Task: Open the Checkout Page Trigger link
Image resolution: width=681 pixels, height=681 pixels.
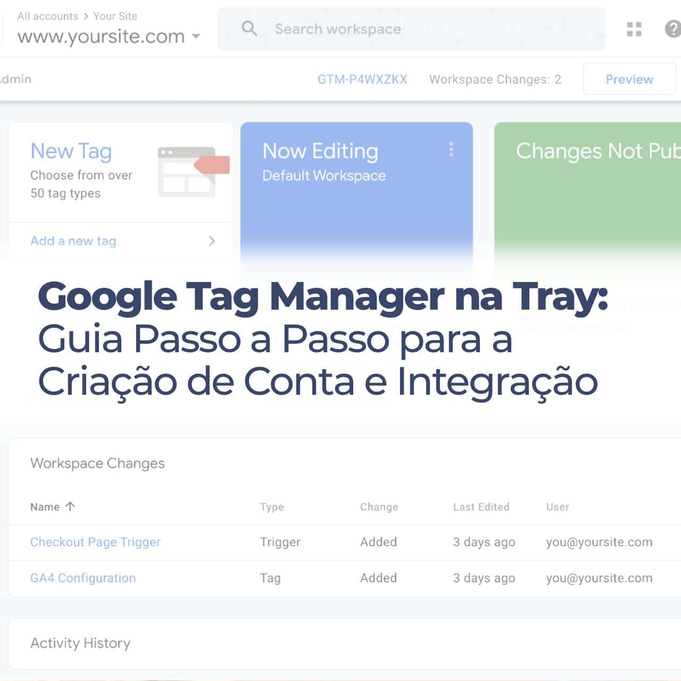Action: click(95, 542)
